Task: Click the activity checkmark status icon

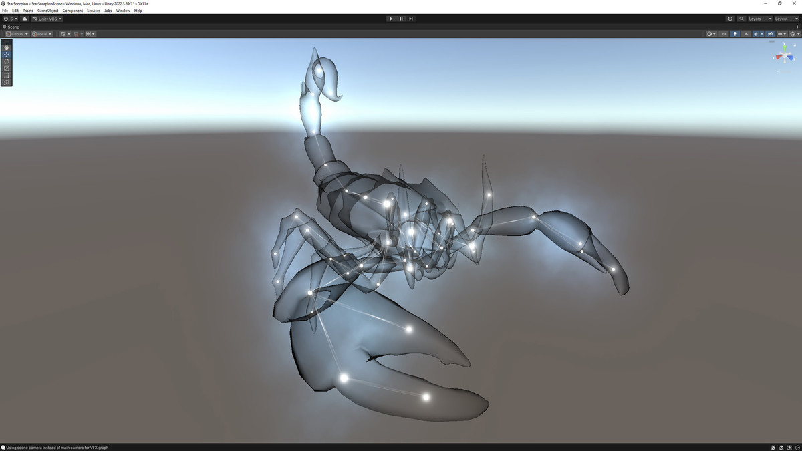Action: point(797,447)
